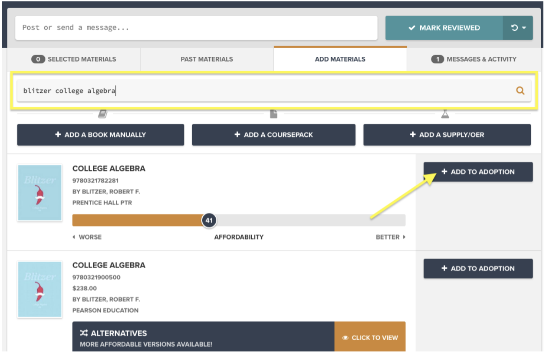The width and height of the screenshot is (546, 358).
Task: Click the plus icon on Add a Supply/OER
Action: [x=413, y=135]
